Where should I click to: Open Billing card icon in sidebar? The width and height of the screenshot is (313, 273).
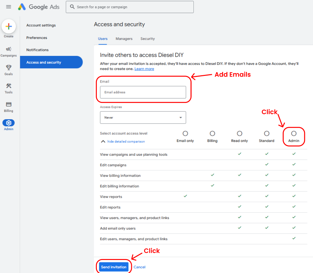[x=9, y=105]
